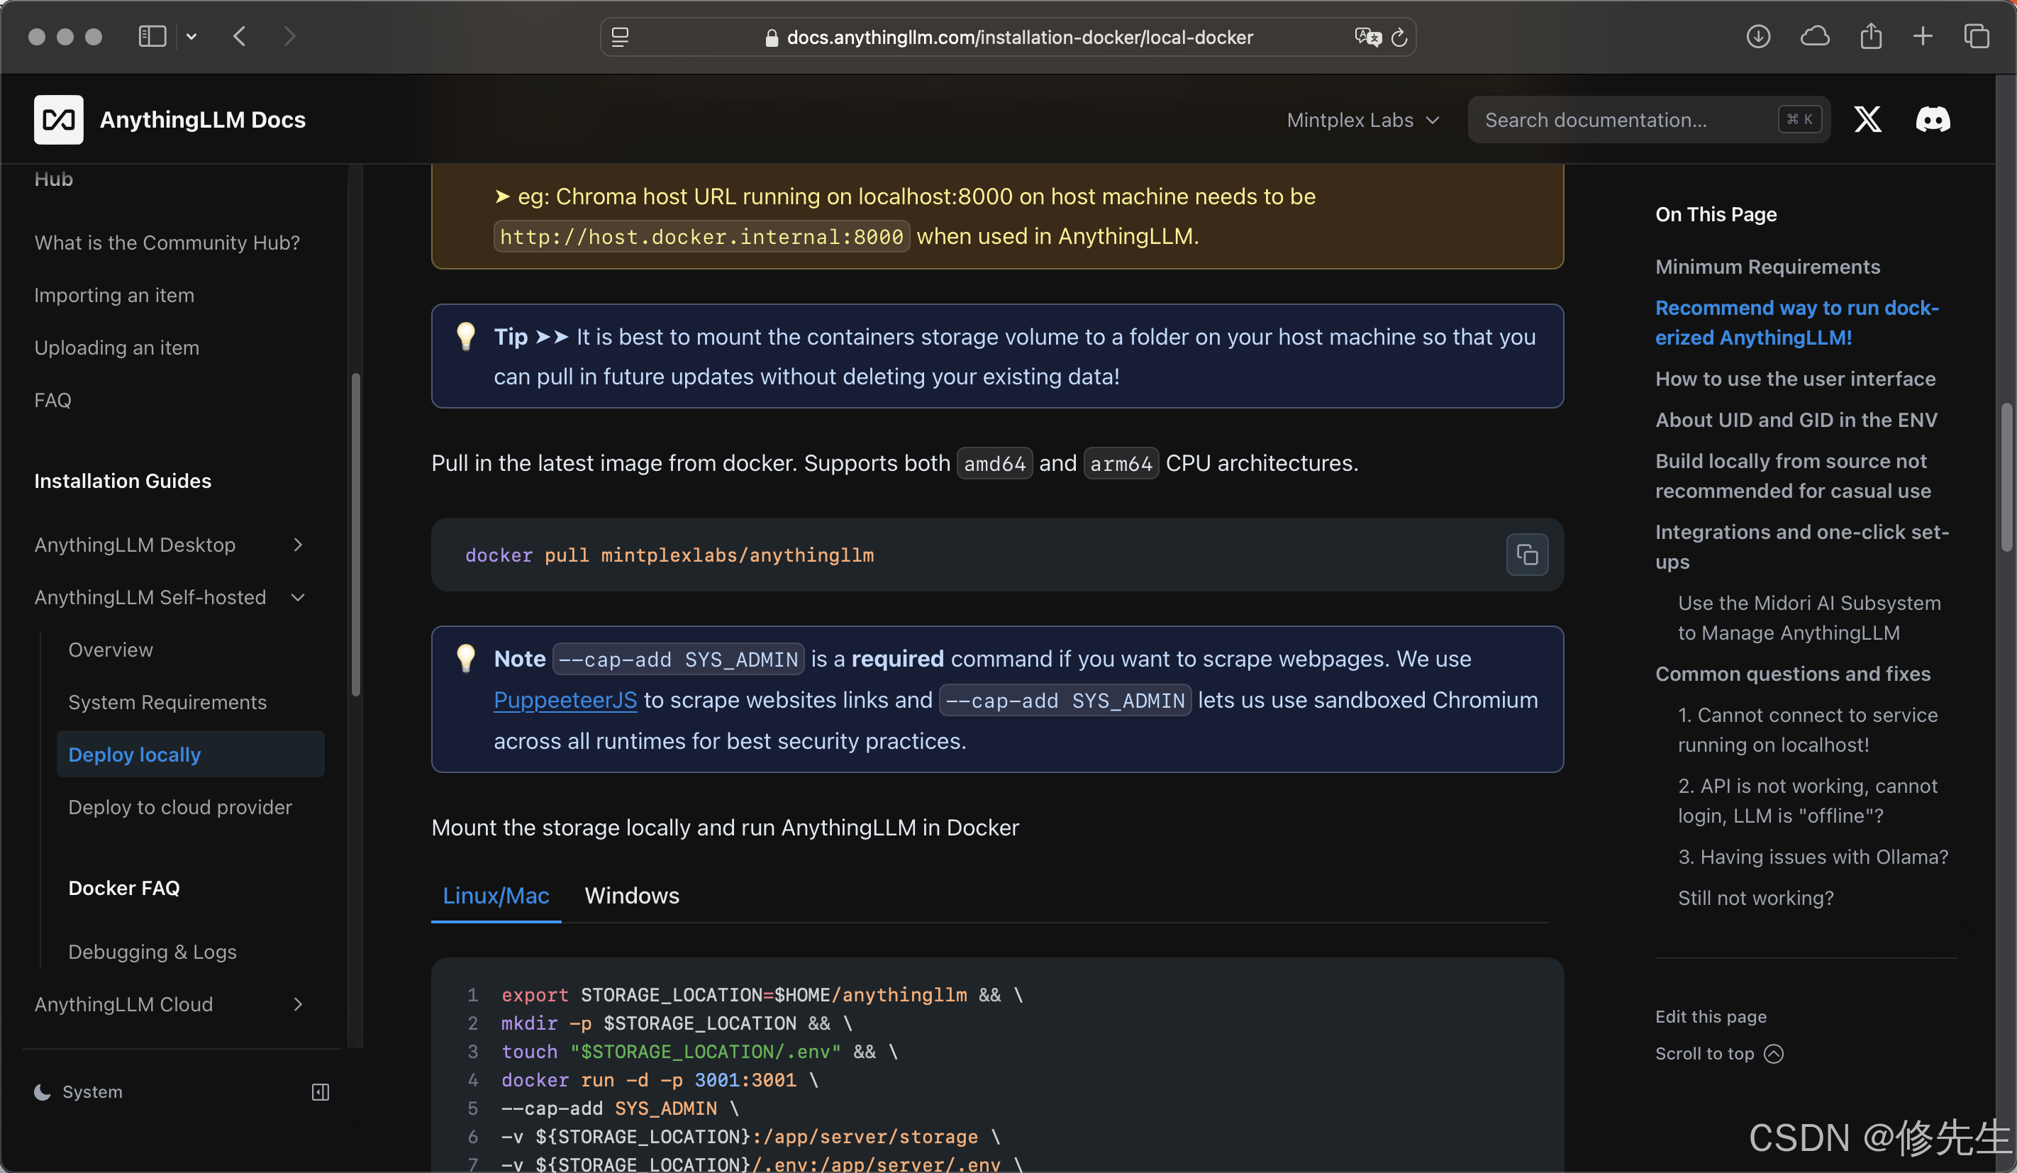Viewport: 2017px width, 1173px height.
Task: Open the X profile icon
Action: (1867, 118)
